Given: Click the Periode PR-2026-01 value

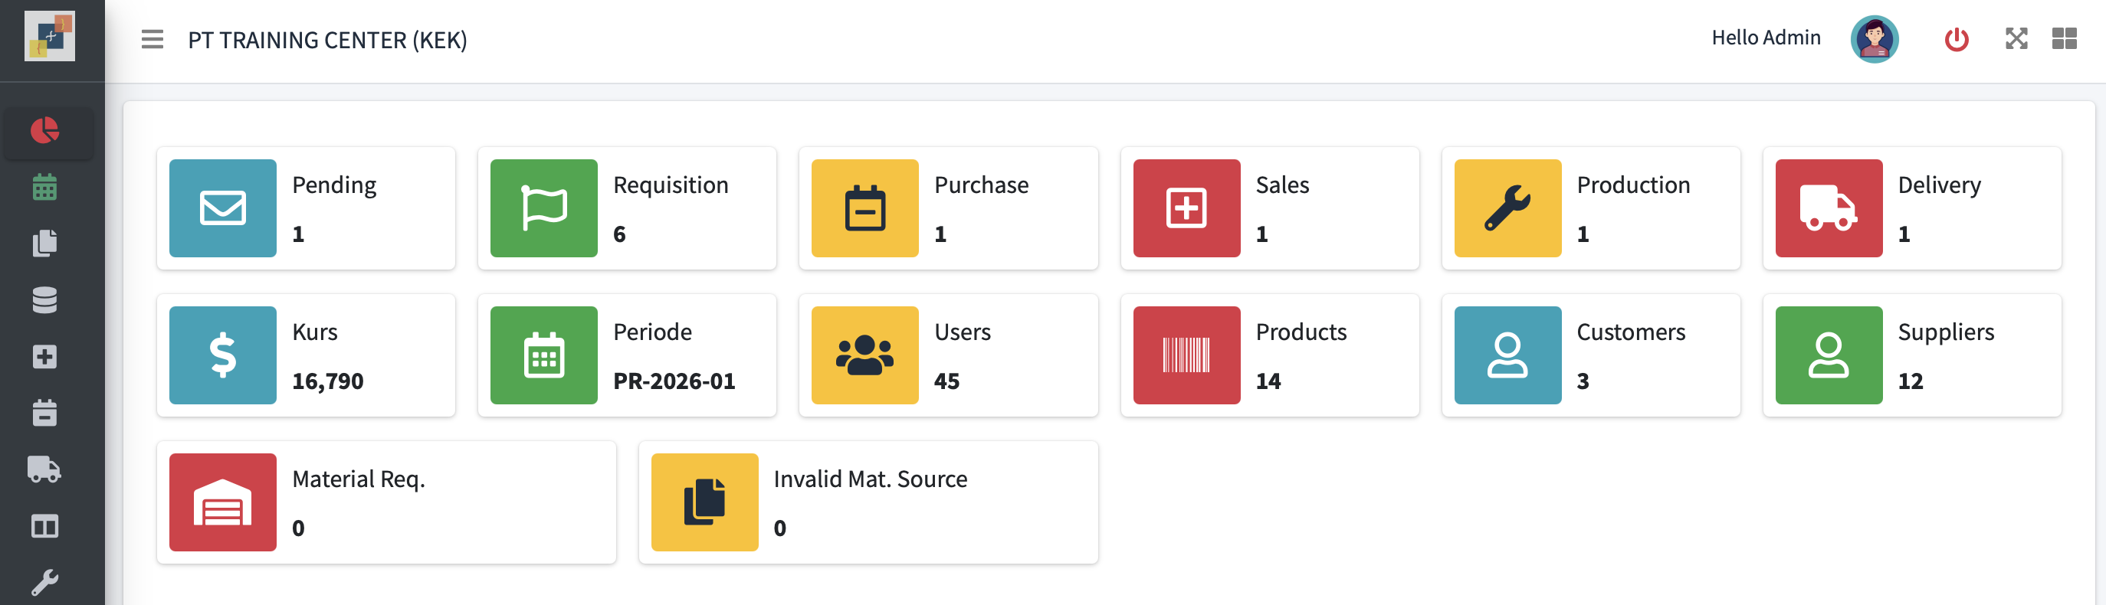Looking at the screenshot, I should pyautogui.click(x=674, y=381).
